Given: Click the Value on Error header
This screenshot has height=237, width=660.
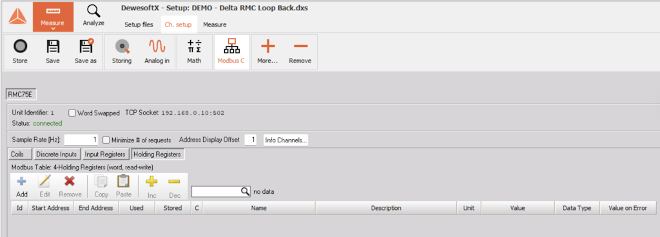Looking at the screenshot, I should coord(628,208).
